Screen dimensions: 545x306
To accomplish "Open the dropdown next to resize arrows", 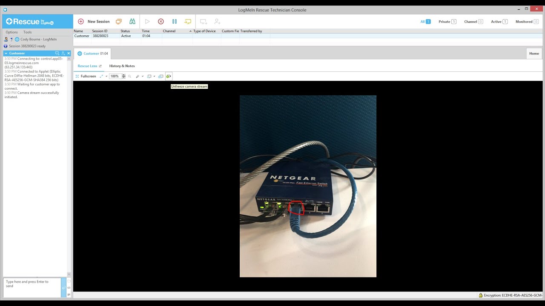I will click(106, 76).
